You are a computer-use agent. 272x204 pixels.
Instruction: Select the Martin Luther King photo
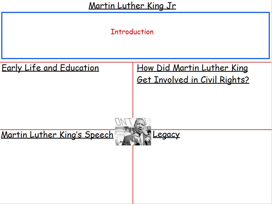click(x=133, y=132)
